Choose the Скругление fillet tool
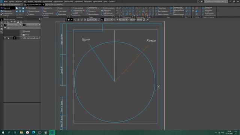 click(61, 11)
